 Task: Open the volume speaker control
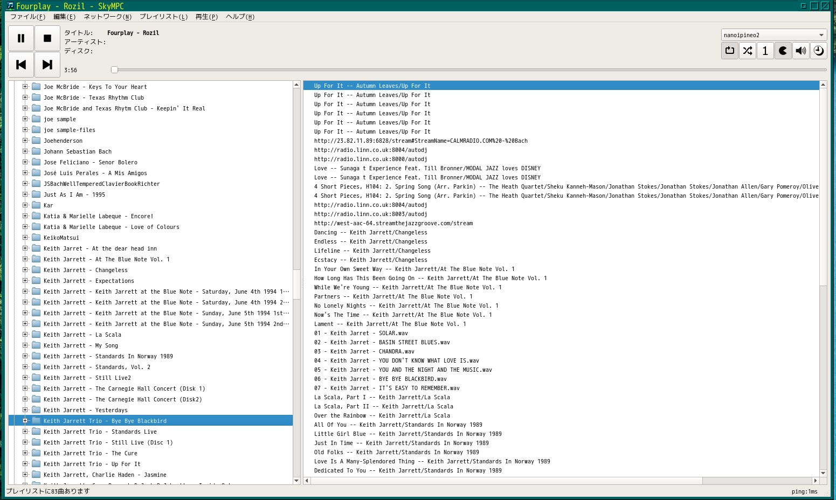[x=801, y=51]
